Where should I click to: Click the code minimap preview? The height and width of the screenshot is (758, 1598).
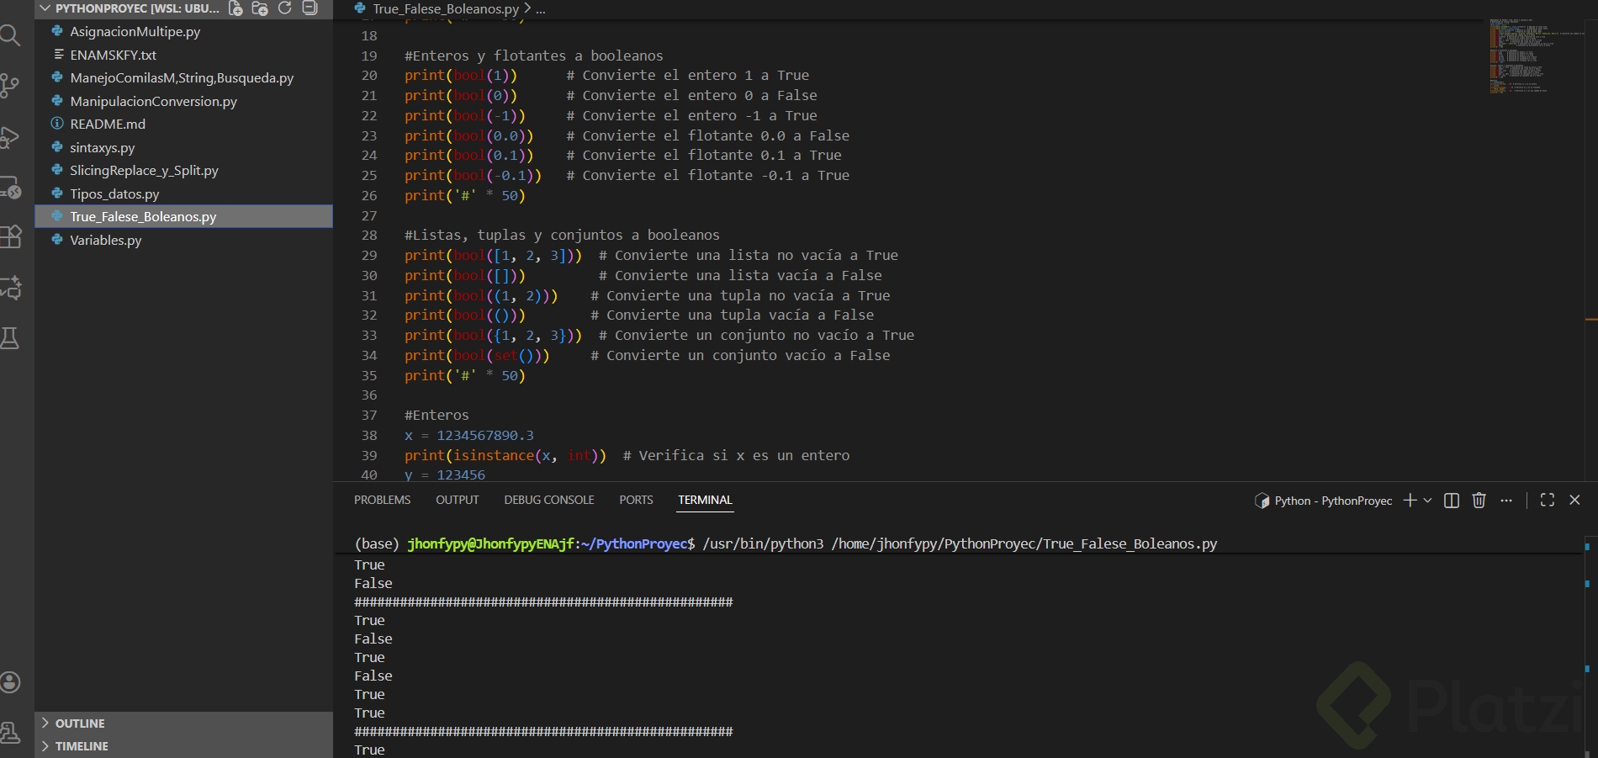click(1521, 55)
